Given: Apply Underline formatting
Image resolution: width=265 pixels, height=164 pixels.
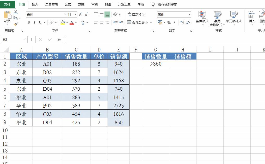Looking at the screenshot, I should (40, 22).
